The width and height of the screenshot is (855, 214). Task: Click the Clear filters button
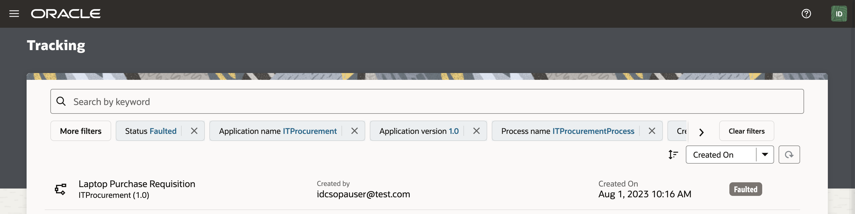(x=746, y=131)
